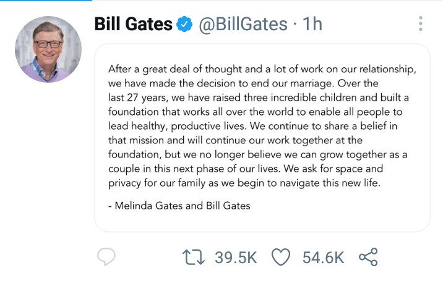This screenshot has width=443, height=281.
Task: Open the share icon options
Action: coord(368,257)
